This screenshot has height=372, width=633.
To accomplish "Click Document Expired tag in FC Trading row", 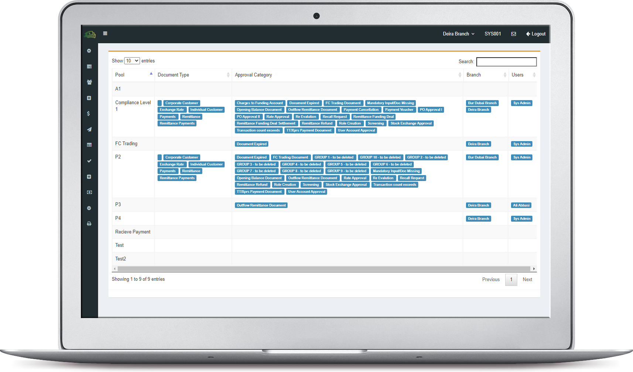I will point(252,144).
